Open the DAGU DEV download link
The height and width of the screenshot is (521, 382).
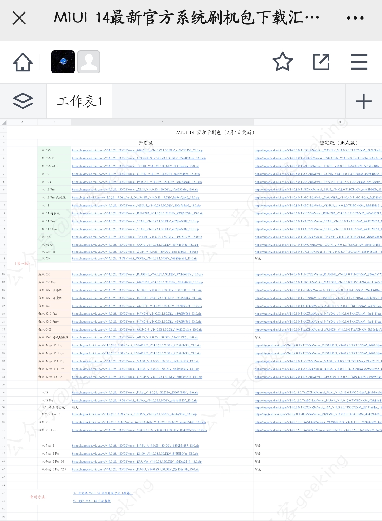136,469
